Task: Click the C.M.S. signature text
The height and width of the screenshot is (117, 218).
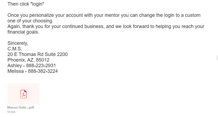Action: pyautogui.click(x=15, y=49)
